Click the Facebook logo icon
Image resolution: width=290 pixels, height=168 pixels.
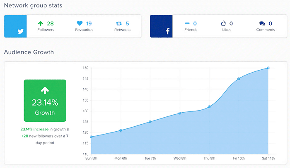tap(168, 31)
